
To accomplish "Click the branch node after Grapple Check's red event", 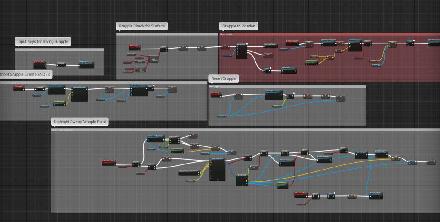I will point(164,49).
